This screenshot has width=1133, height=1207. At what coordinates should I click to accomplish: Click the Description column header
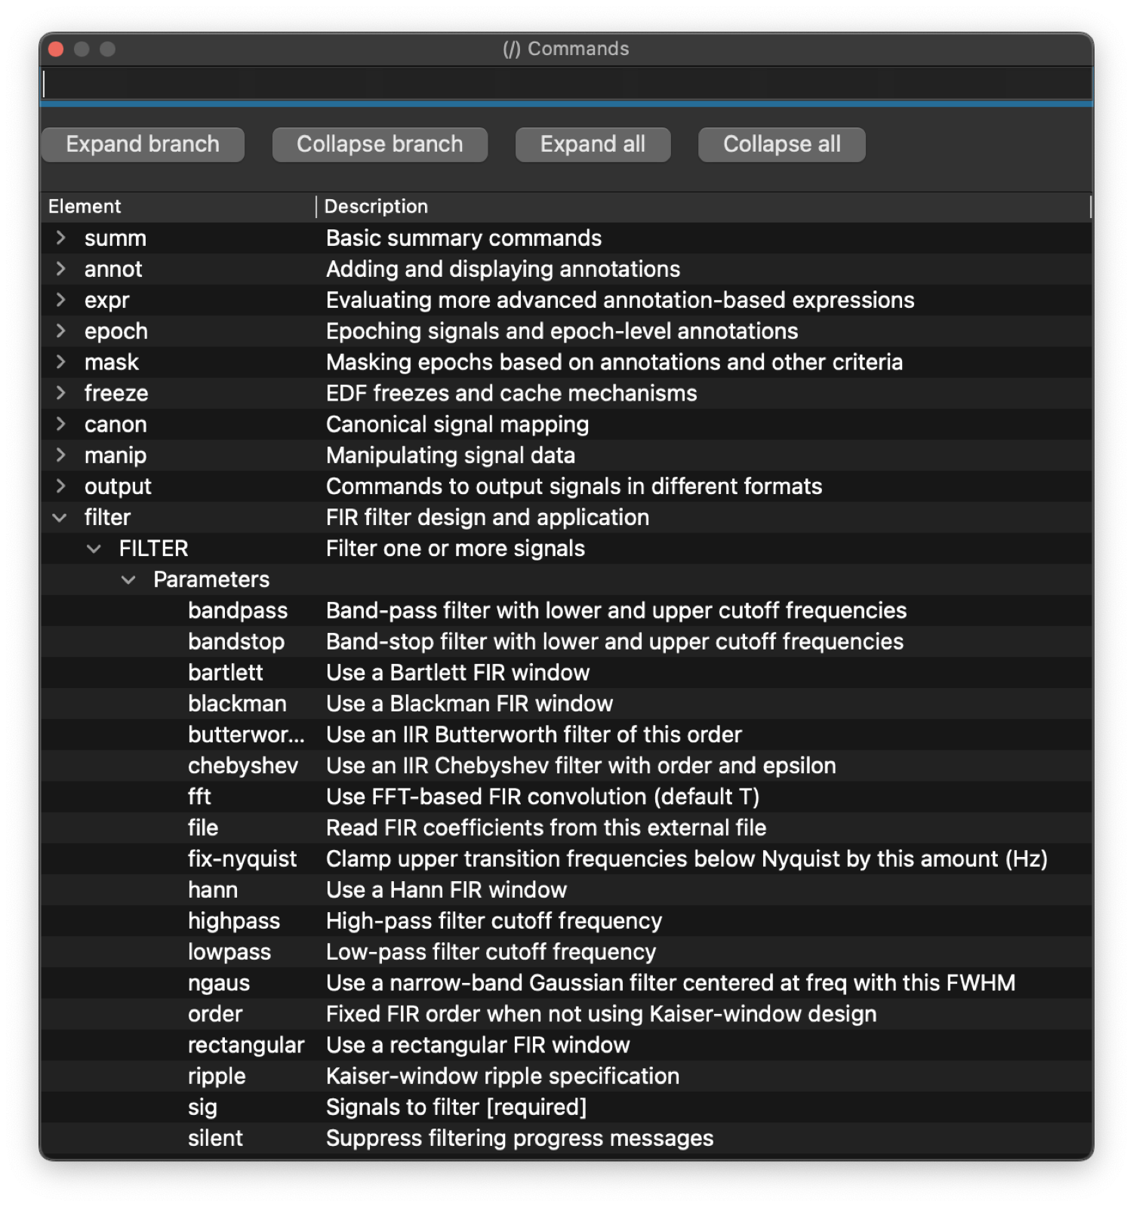pos(376,207)
